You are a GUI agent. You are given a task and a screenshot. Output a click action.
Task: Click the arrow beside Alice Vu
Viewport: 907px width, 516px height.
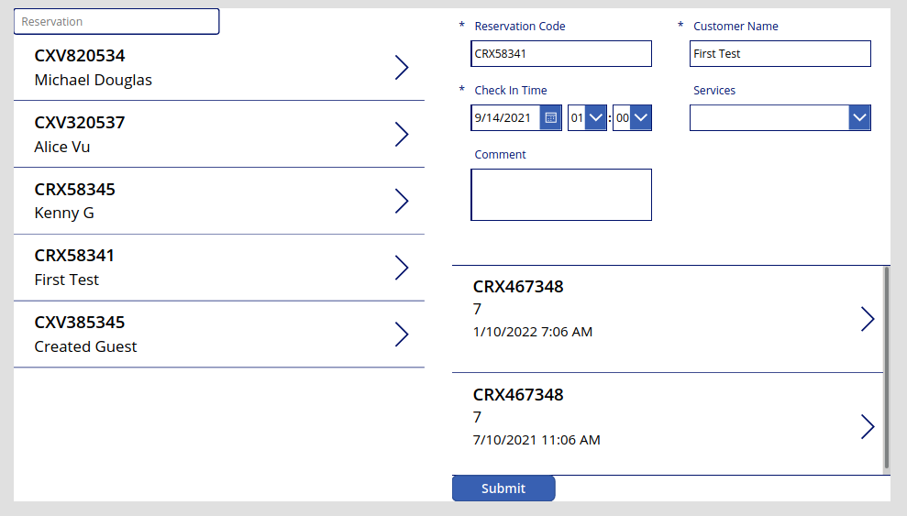(402, 134)
